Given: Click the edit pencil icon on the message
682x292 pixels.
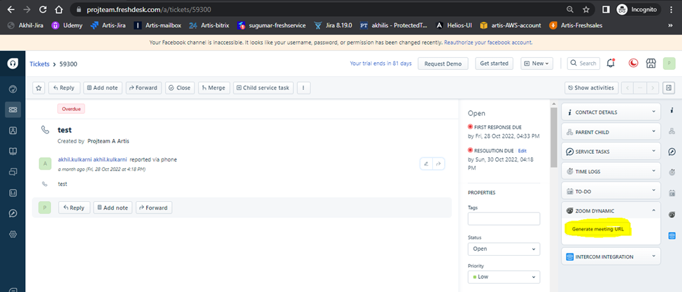Looking at the screenshot, I should point(426,164).
